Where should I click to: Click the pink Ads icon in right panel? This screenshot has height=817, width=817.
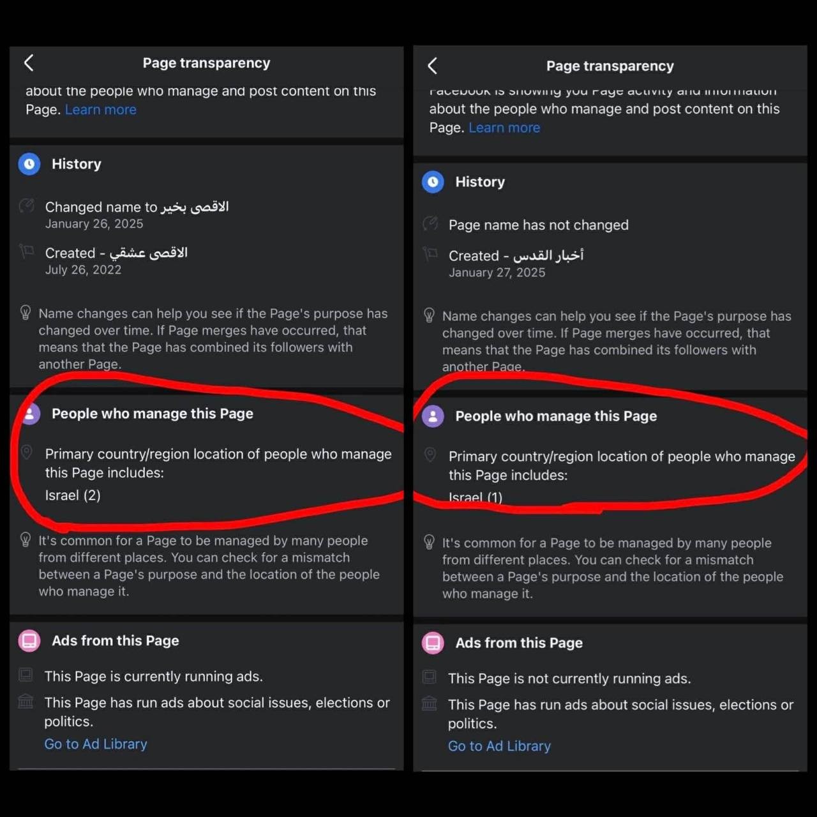433,643
